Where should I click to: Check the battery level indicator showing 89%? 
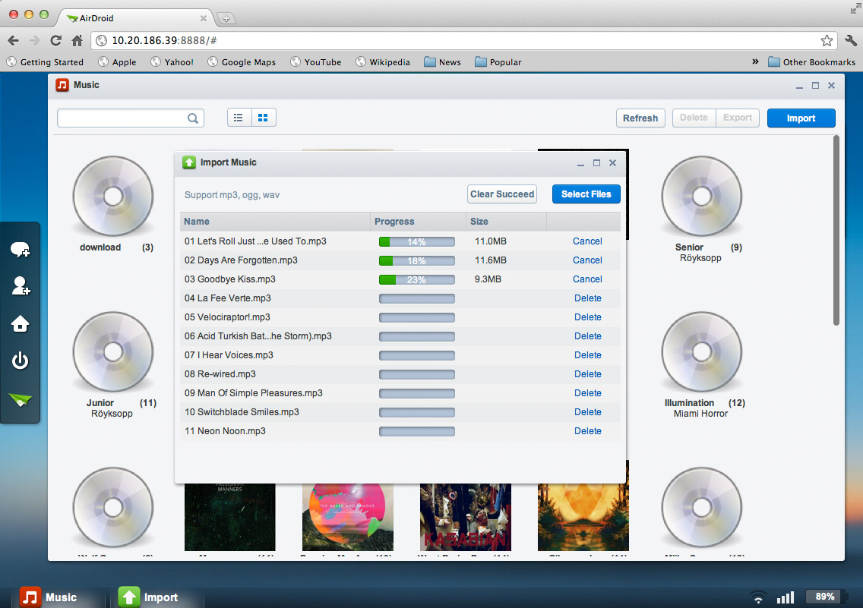tap(824, 597)
